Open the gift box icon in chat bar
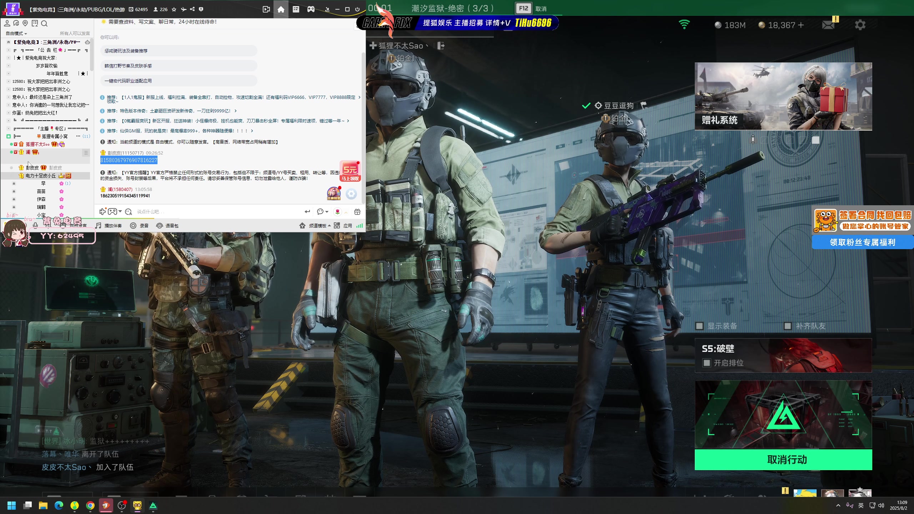 (x=357, y=212)
